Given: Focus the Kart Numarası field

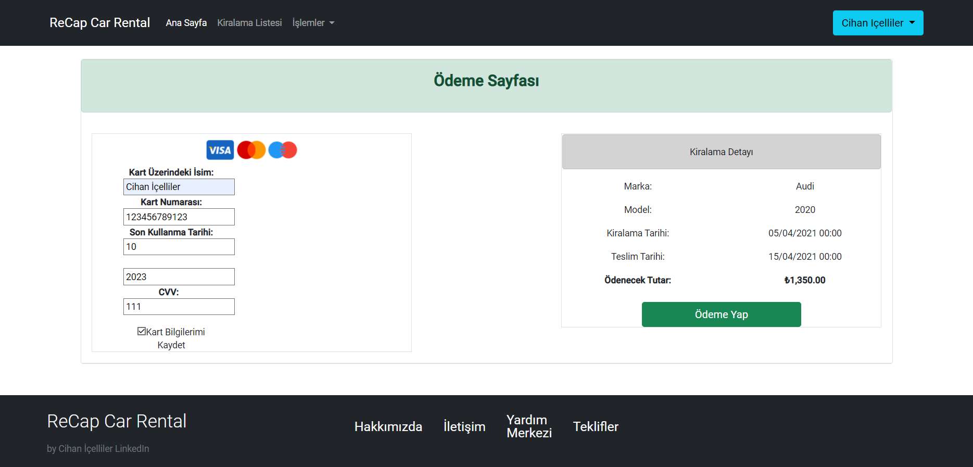Looking at the screenshot, I should pyautogui.click(x=179, y=217).
